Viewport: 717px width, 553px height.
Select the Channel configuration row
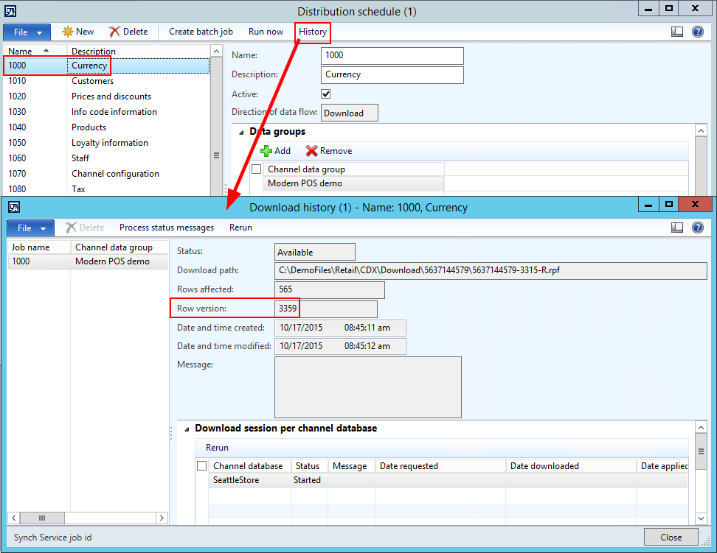click(x=106, y=174)
